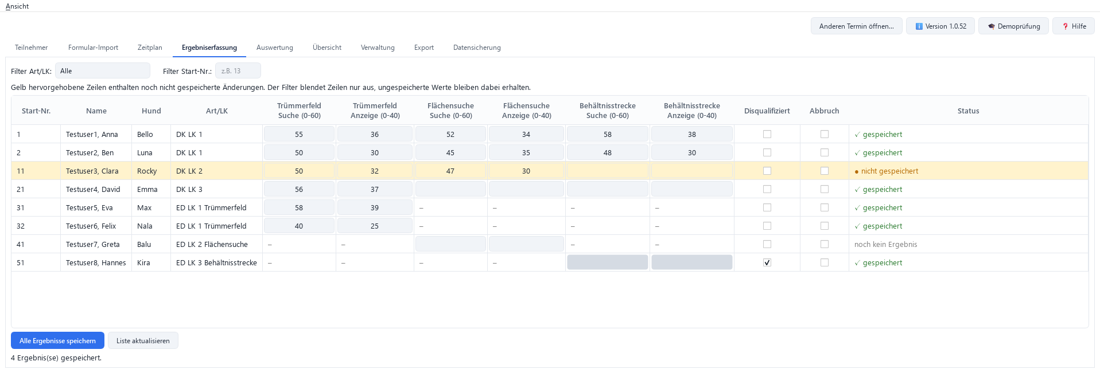
Task: Edit Behältnisstrecke Anzeige value for Testuser2, Ben
Action: coord(692,152)
